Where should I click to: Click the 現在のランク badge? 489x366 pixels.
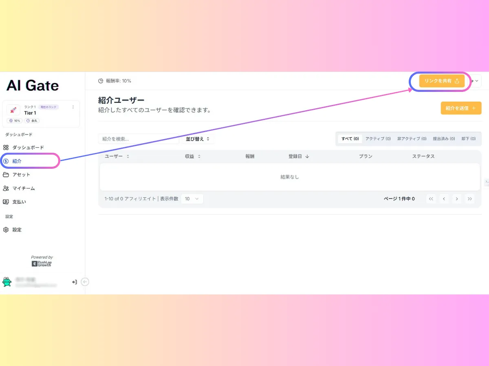[x=48, y=107]
